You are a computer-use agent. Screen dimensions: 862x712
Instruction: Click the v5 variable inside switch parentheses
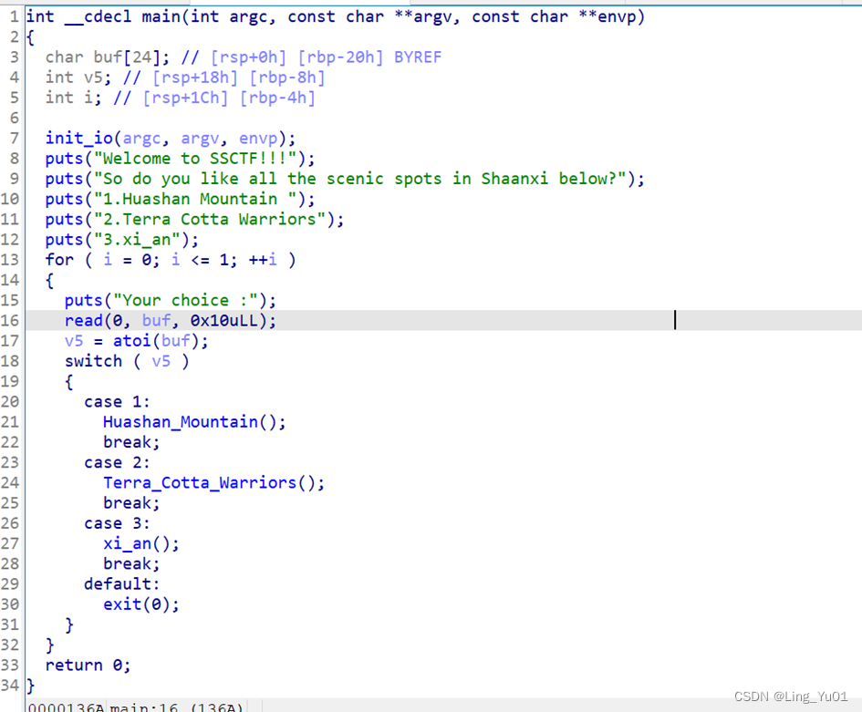coord(161,362)
